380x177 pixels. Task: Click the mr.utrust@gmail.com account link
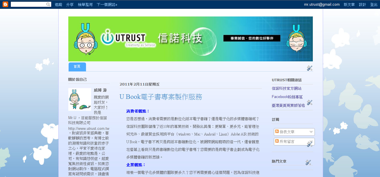click(322, 5)
